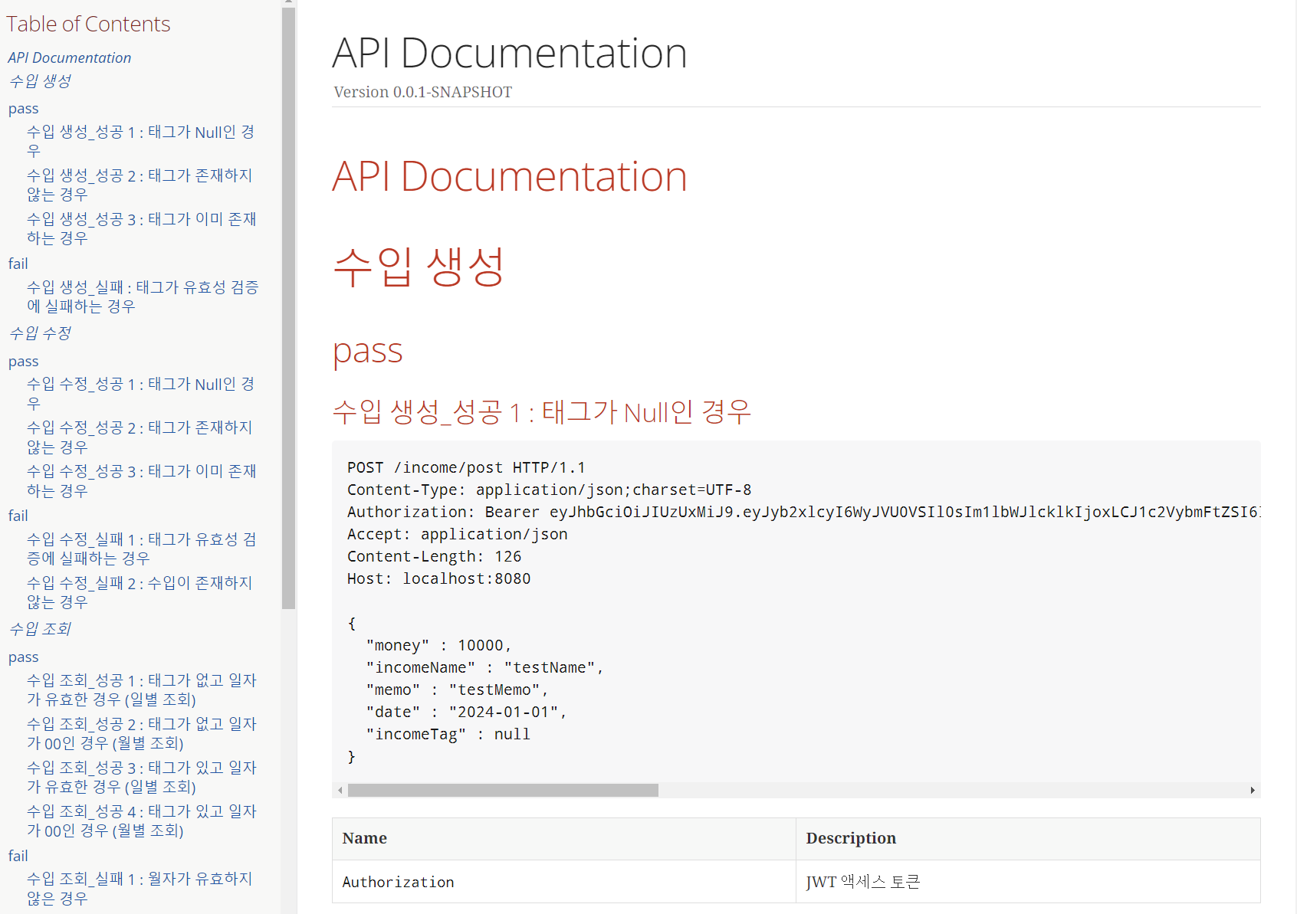Open '수입 수정_실패 2 : 수입이 존재하지 않는 경우' link
Image resolution: width=1297 pixels, height=914 pixels.
140,593
